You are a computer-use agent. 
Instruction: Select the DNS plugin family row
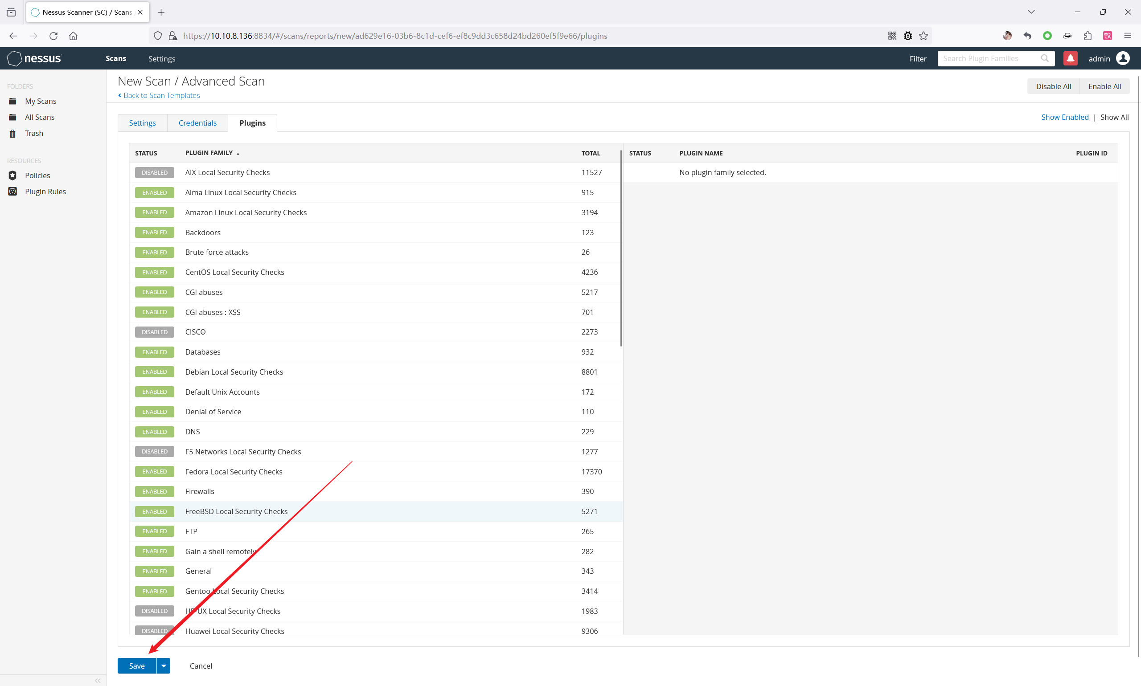(376, 432)
